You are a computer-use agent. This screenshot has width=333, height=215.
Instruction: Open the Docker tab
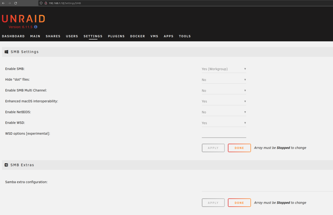[x=138, y=36]
